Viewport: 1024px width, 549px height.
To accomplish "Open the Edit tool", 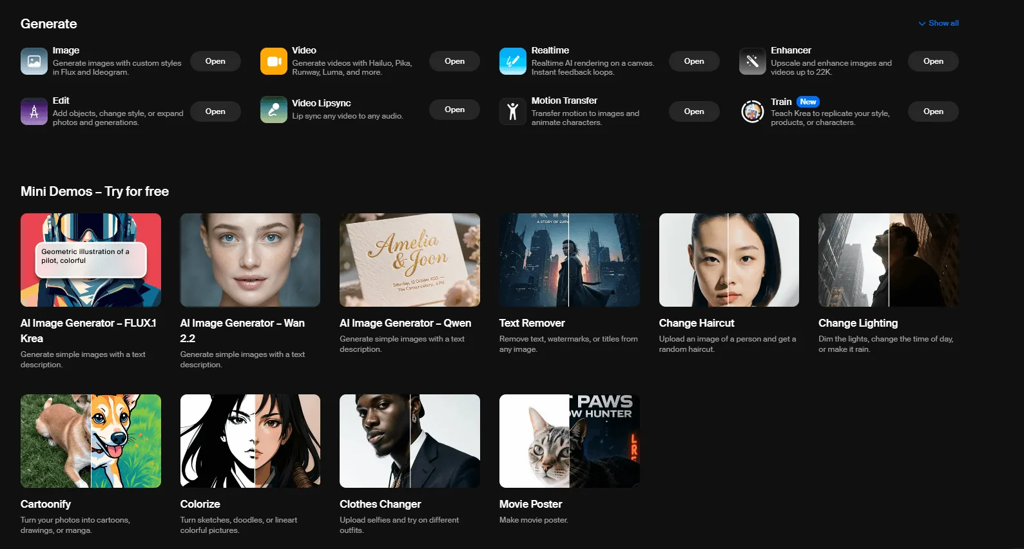I will pos(215,111).
